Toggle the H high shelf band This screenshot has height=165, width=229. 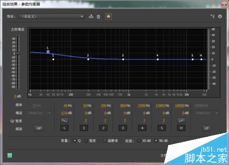(x=181, y=128)
